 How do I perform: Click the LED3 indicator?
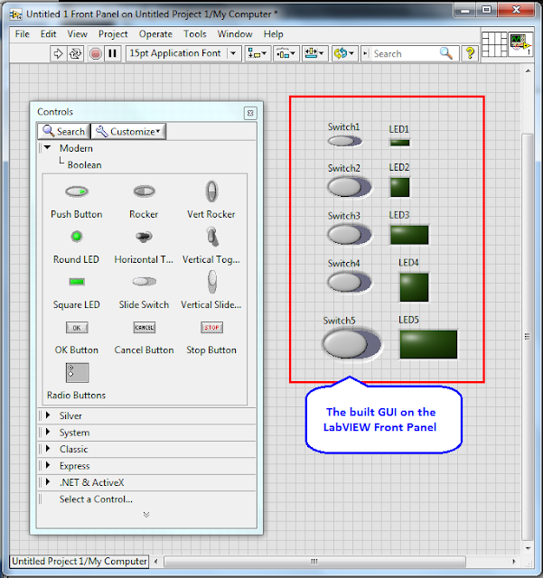point(409,235)
